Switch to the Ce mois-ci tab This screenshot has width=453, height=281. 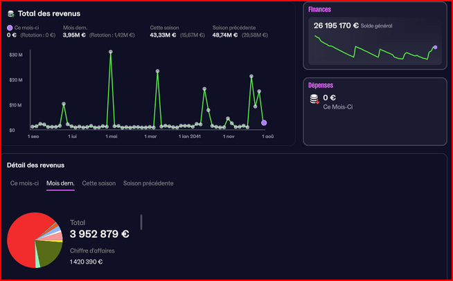24,183
